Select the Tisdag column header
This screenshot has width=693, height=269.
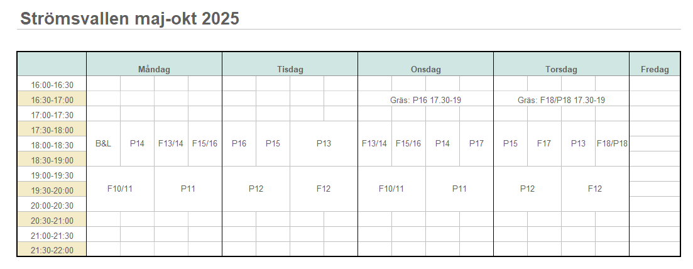pos(290,70)
